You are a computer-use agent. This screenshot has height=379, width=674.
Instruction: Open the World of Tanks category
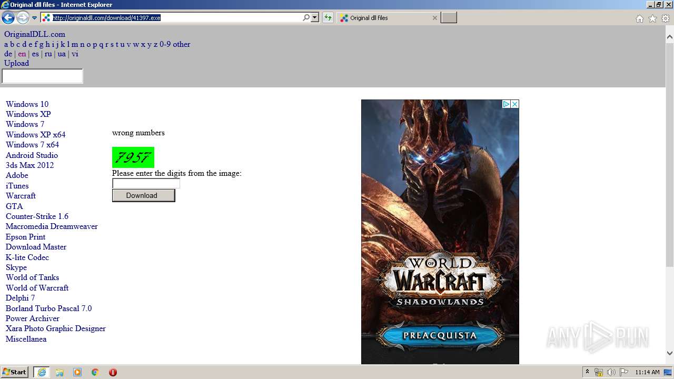32,277
